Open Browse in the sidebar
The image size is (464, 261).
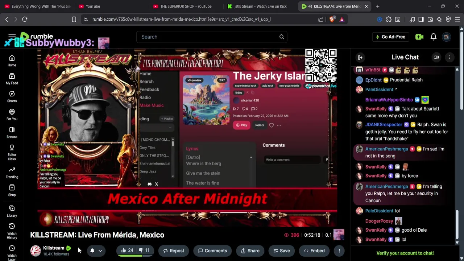click(x=12, y=133)
